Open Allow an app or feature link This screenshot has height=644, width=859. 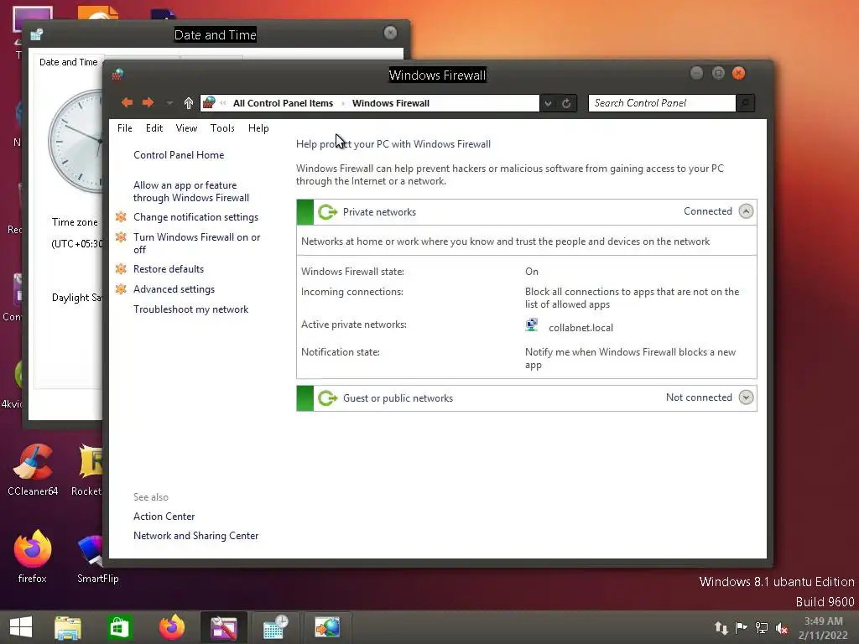coord(190,192)
